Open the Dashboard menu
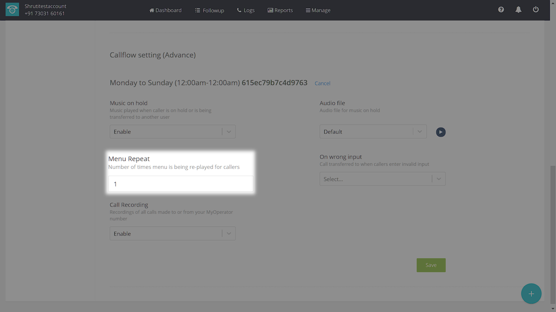 [x=165, y=10]
